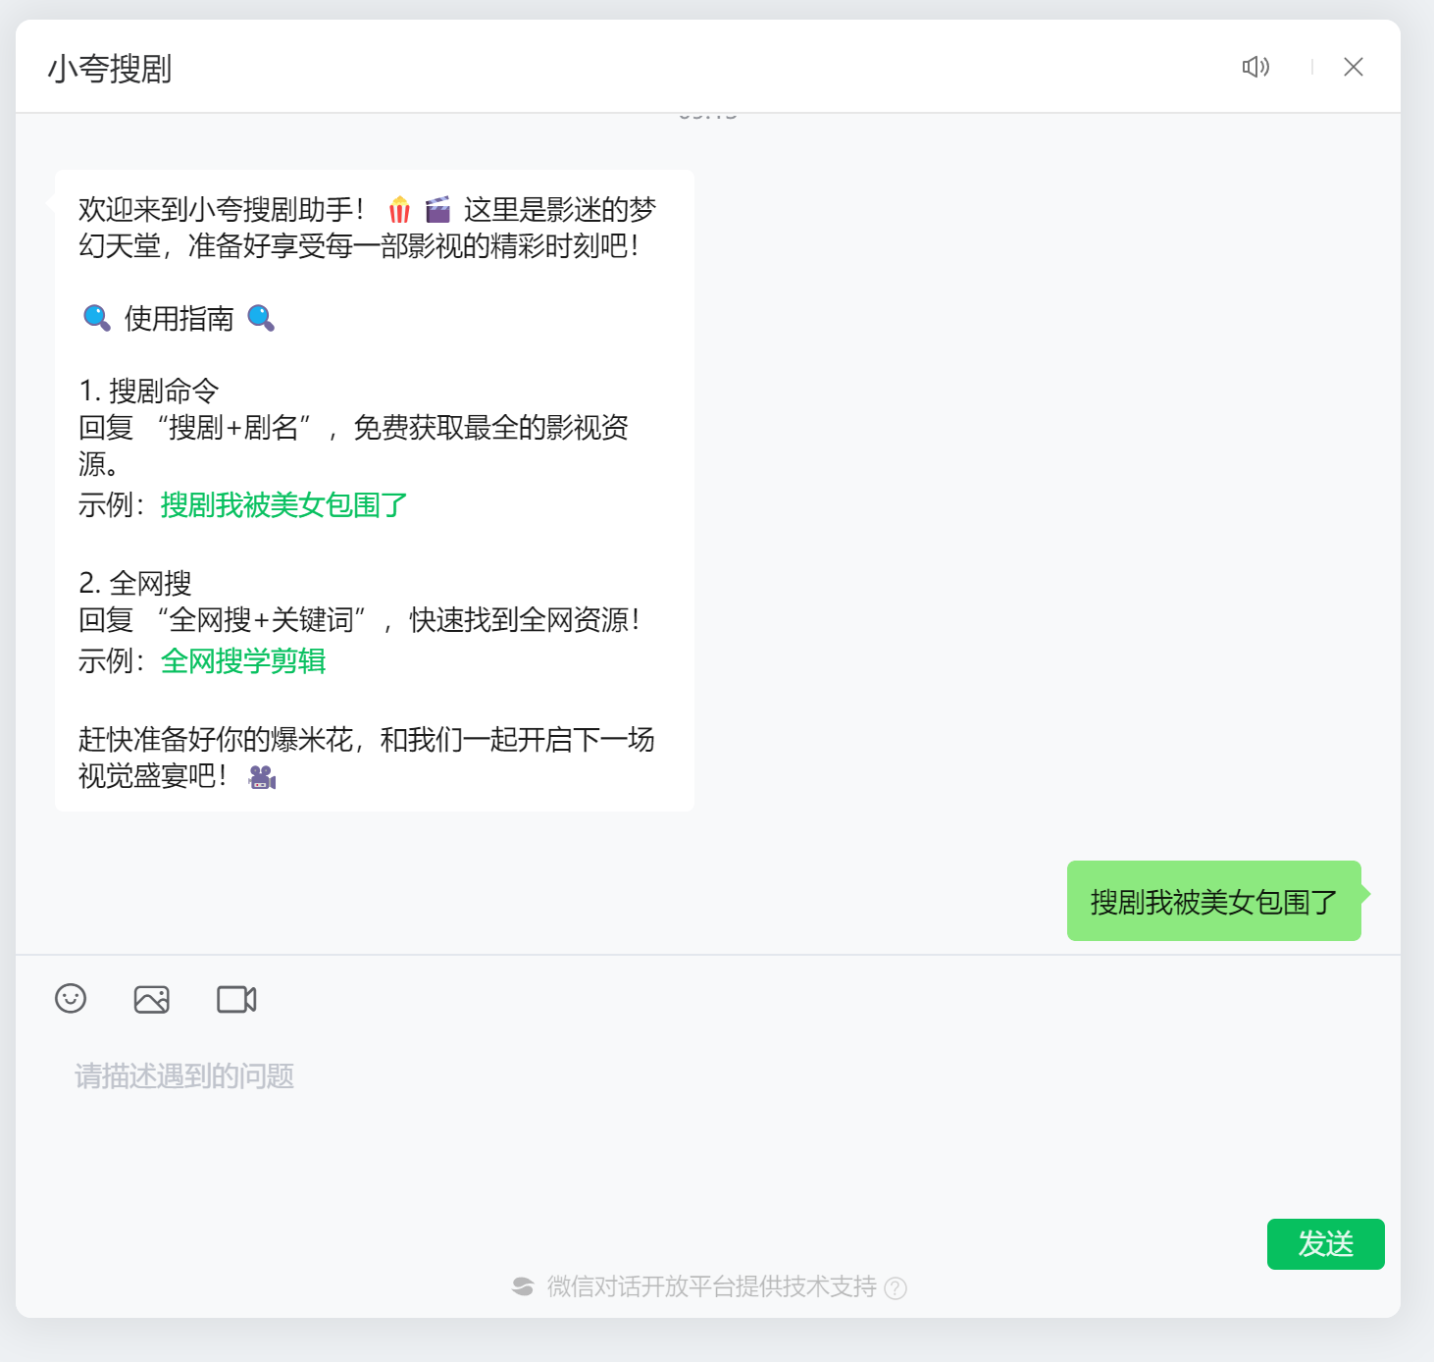
Task: Click the heading text 1. 搜剧命令
Action: 149,391
